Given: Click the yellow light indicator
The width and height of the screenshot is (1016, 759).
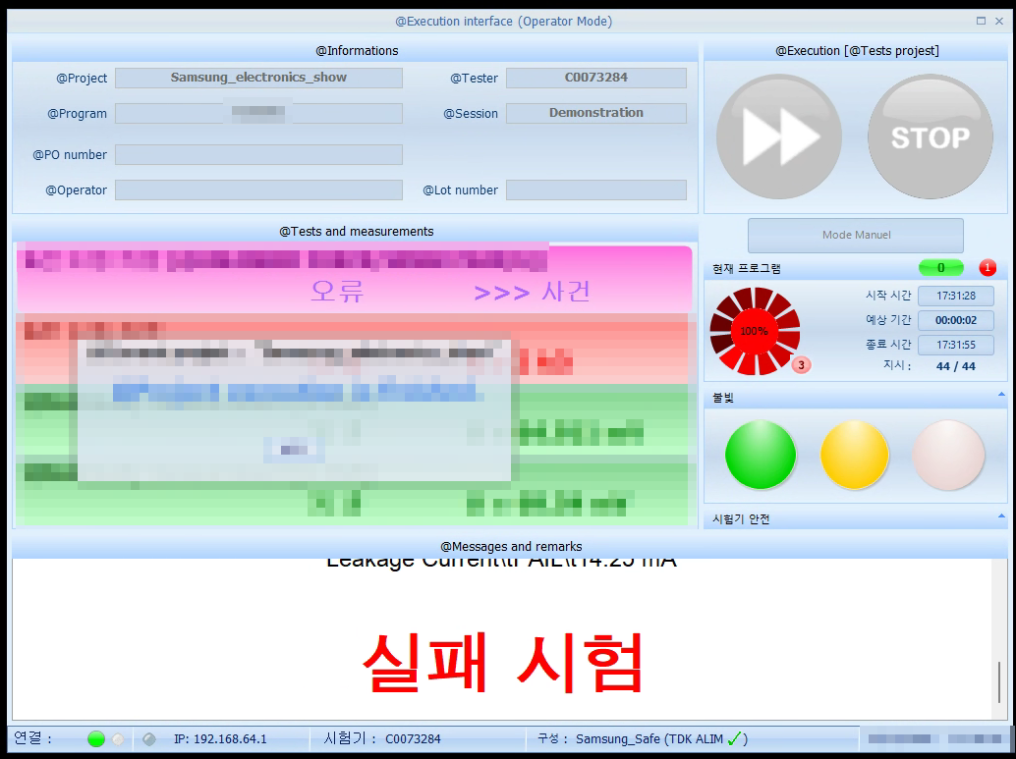Looking at the screenshot, I should [854, 456].
